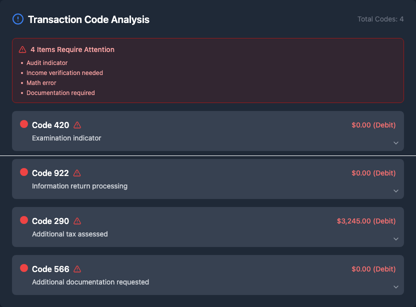
Task: Click the warning triangle next to Code 566
Action: [x=77, y=269]
